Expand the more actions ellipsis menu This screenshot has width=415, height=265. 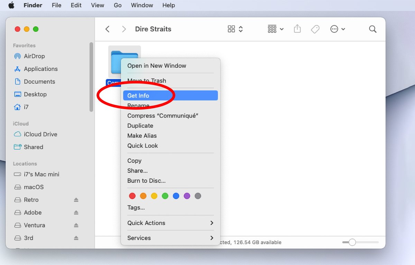338,29
